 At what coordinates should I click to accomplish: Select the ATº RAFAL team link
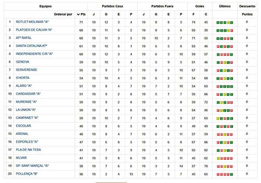[23, 38]
